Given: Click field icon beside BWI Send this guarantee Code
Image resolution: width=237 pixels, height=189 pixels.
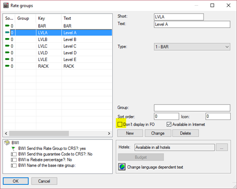Looking at the screenshot, I should (x=14, y=154).
